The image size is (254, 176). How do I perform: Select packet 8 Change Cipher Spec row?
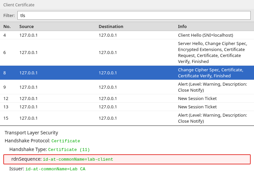(127, 73)
